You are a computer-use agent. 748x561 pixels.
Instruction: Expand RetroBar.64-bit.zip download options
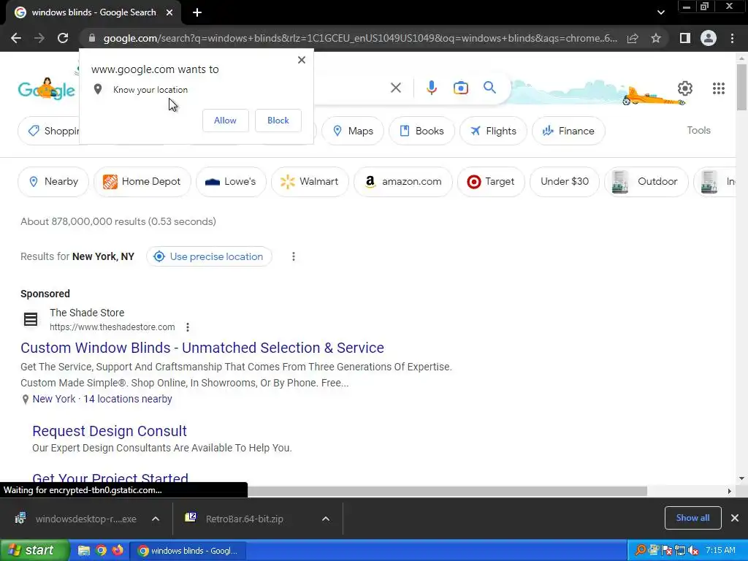tap(326, 519)
